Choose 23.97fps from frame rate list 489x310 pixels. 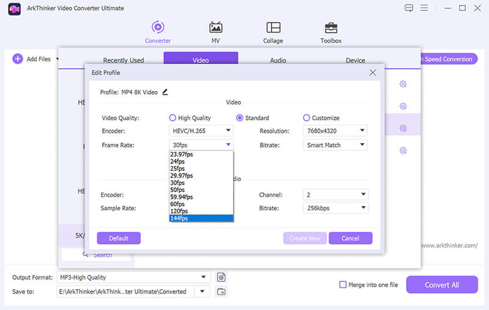(x=201, y=154)
